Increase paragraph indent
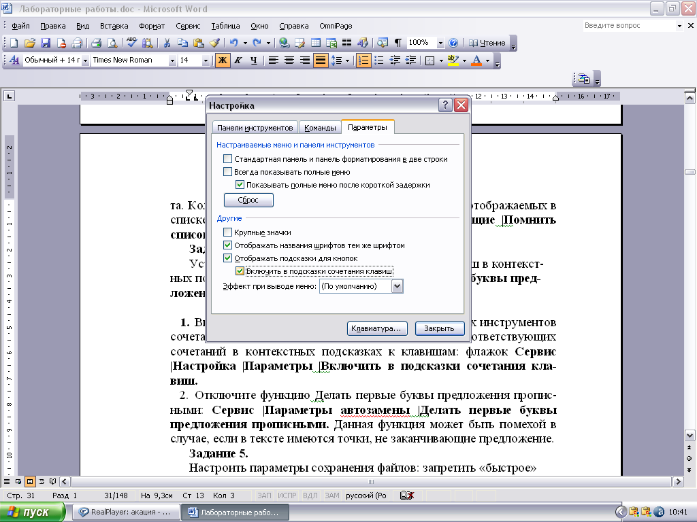Screen dimensions: 697x522 [410, 60]
